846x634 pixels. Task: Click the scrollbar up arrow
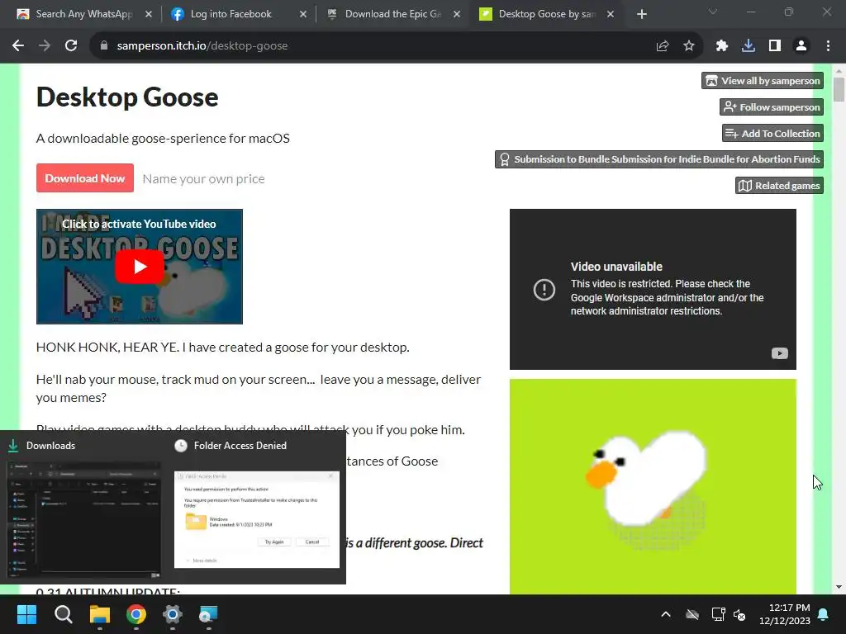pyautogui.click(x=839, y=70)
